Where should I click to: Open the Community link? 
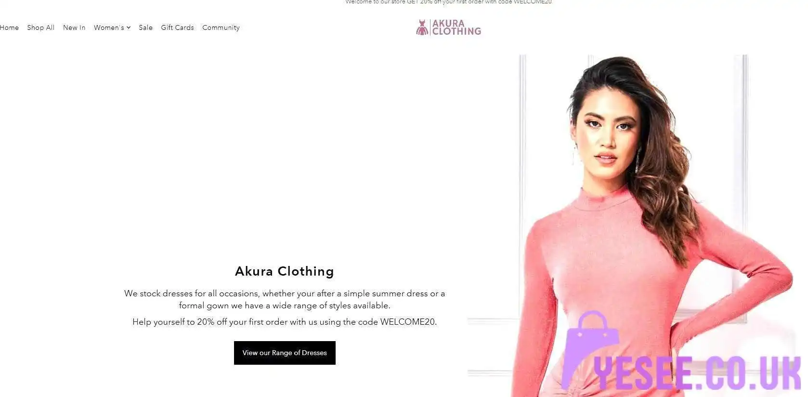click(x=221, y=27)
